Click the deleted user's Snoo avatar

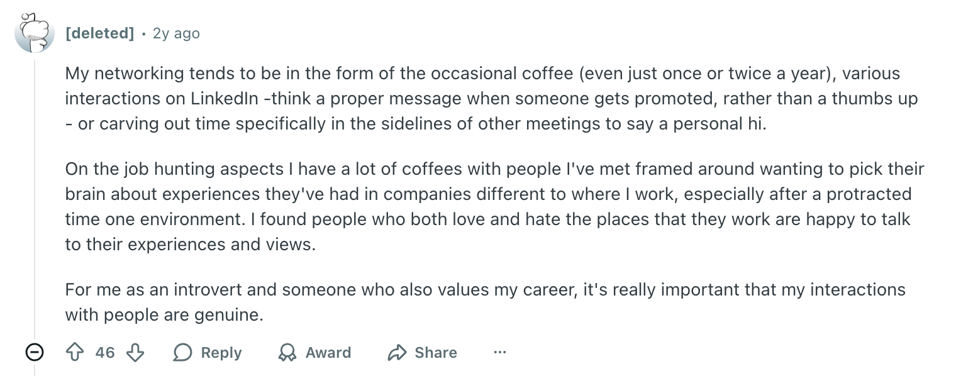pos(33,33)
